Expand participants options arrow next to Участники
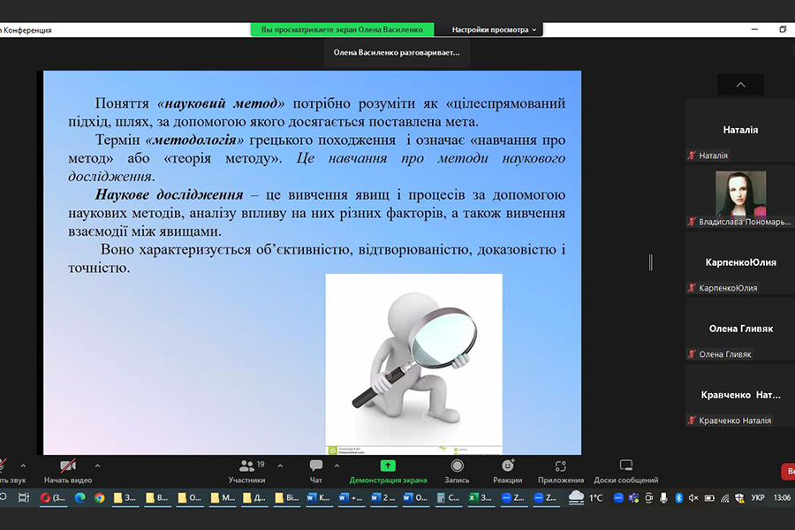The width and height of the screenshot is (795, 530). (x=280, y=466)
